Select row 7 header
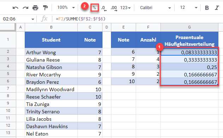Screen dimensions: 223x138 tap(8, 89)
